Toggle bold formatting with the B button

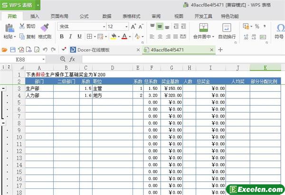pyautogui.click(x=61, y=36)
